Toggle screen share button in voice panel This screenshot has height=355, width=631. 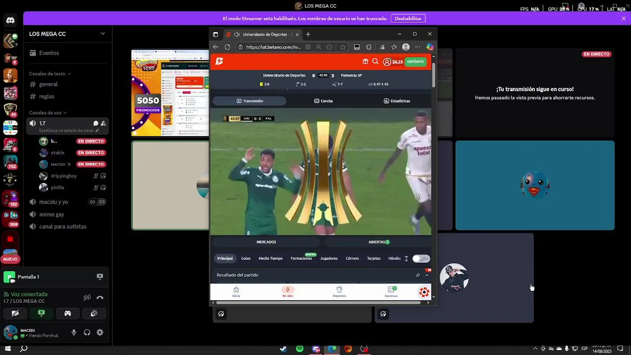[x=41, y=313]
